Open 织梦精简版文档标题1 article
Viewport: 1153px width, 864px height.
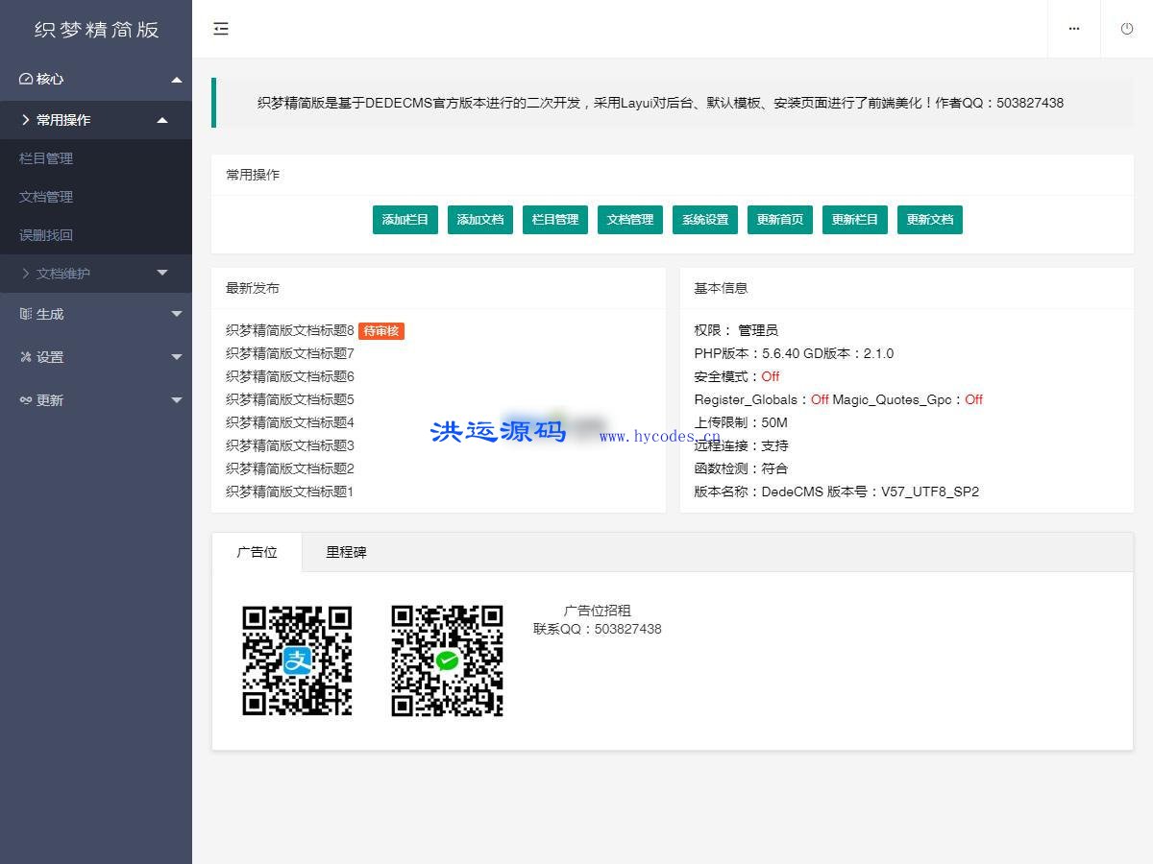[x=290, y=492]
